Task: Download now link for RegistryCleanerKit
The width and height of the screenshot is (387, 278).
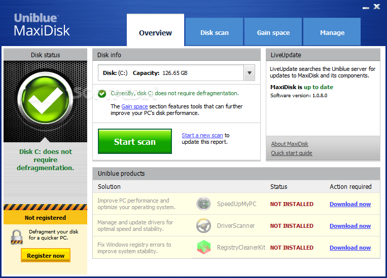Action: [x=350, y=248]
